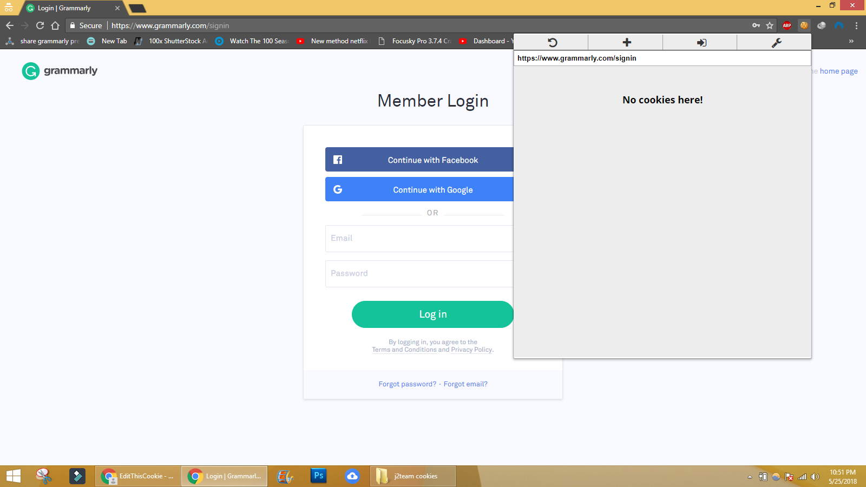866x487 pixels.
Task: Click the home page link at top right
Action: click(838, 71)
